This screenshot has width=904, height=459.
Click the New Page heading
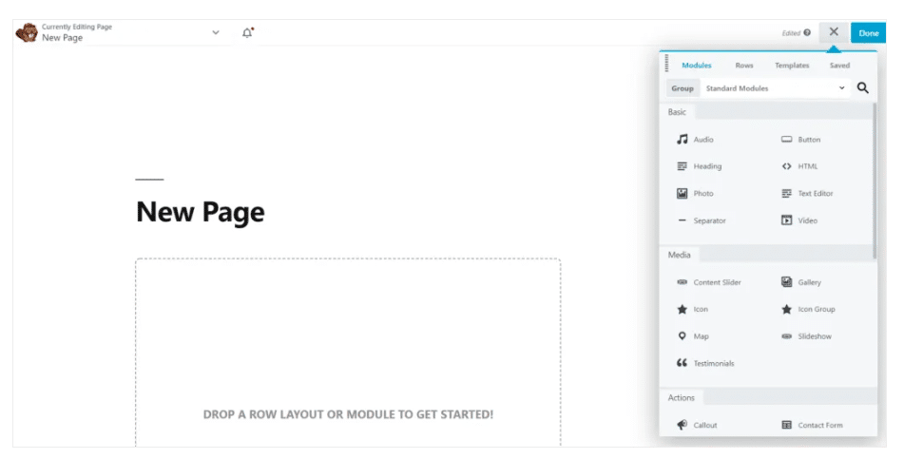click(x=200, y=212)
